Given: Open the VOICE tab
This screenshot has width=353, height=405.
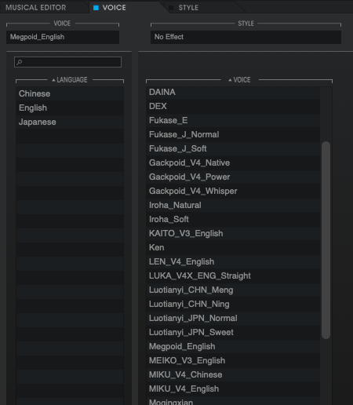Looking at the screenshot, I should click(114, 8).
